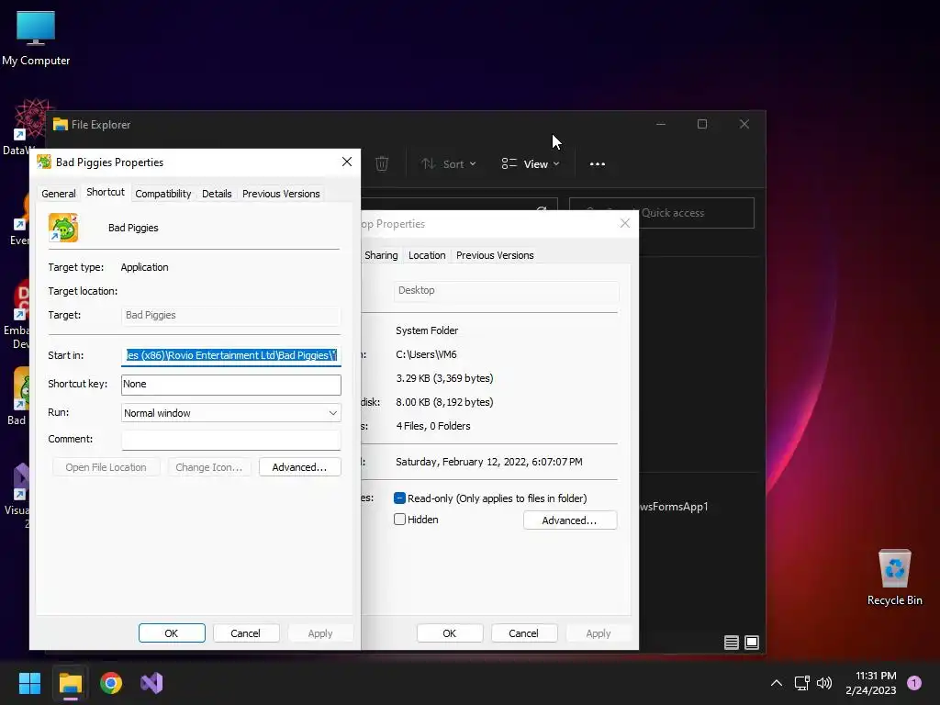Open the My Computer desktop icon

click(x=36, y=39)
